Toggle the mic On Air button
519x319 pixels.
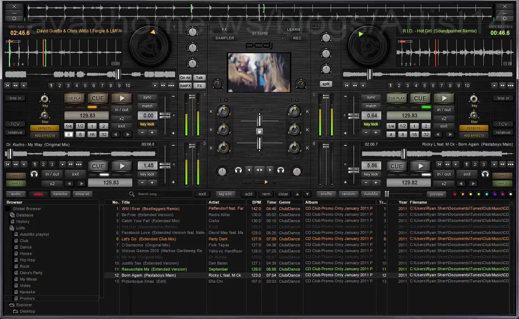185,78
